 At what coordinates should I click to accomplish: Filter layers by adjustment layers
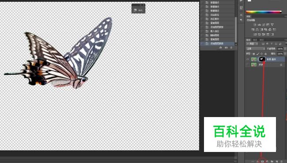[x=268, y=44]
